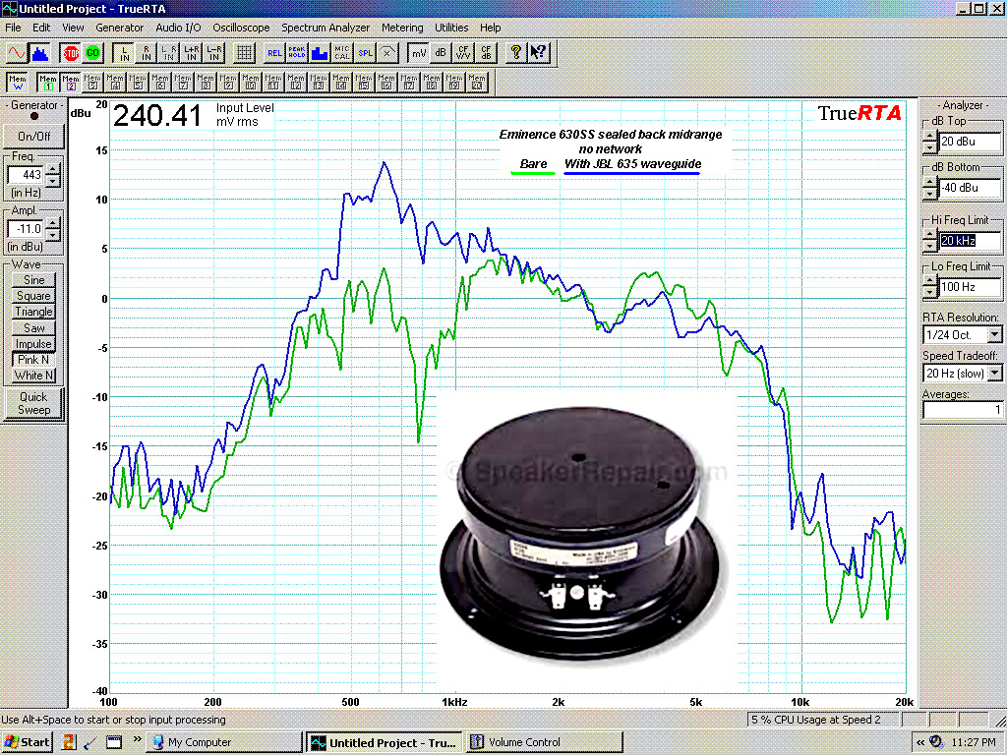Raise the dB Top value
Screen dimensions: 1007x755
930,137
